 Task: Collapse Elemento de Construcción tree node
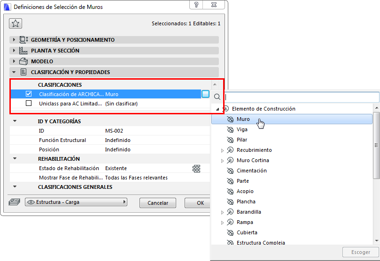(217, 109)
